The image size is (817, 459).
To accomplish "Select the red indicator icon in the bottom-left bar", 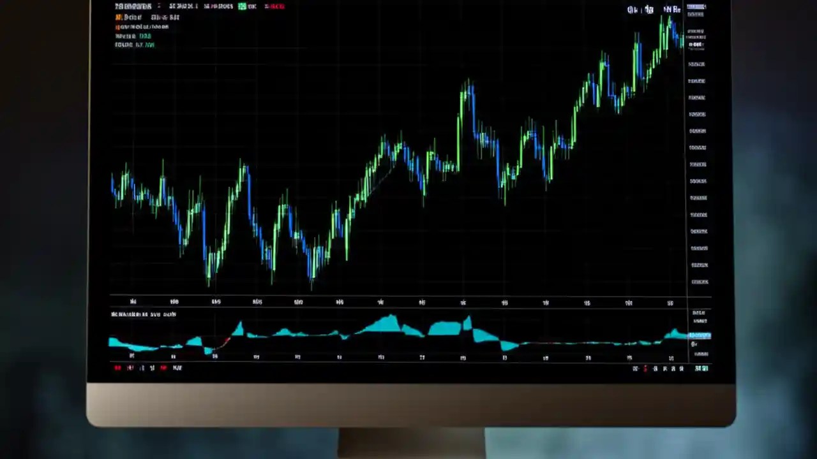I will click(x=163, y=368).
